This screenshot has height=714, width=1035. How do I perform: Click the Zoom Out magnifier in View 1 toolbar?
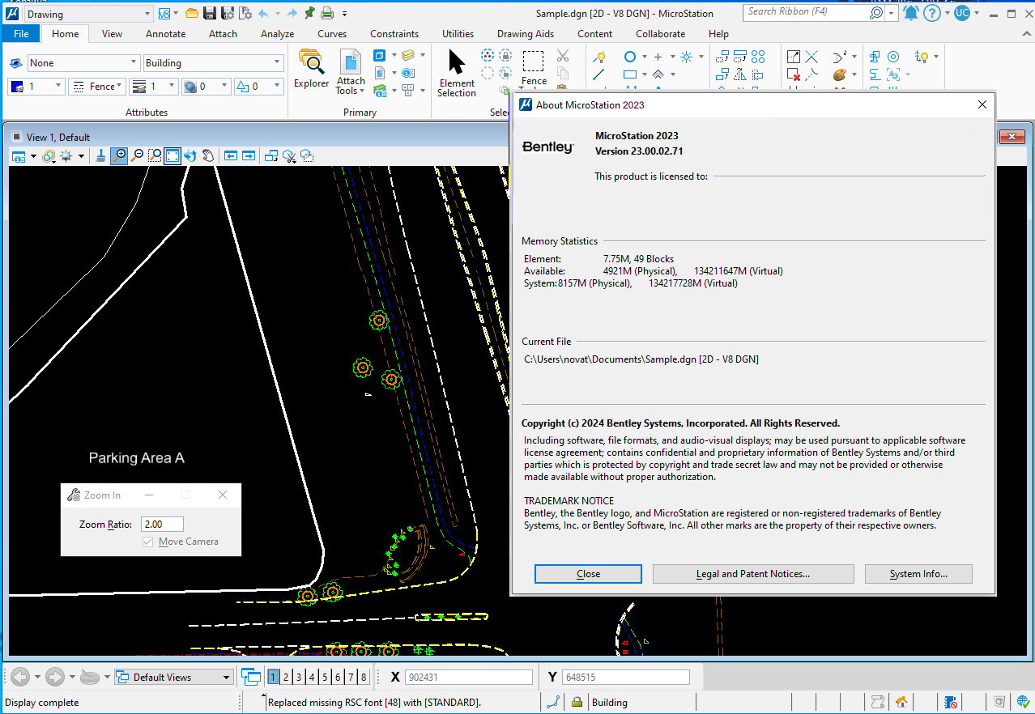click(137, 156)
